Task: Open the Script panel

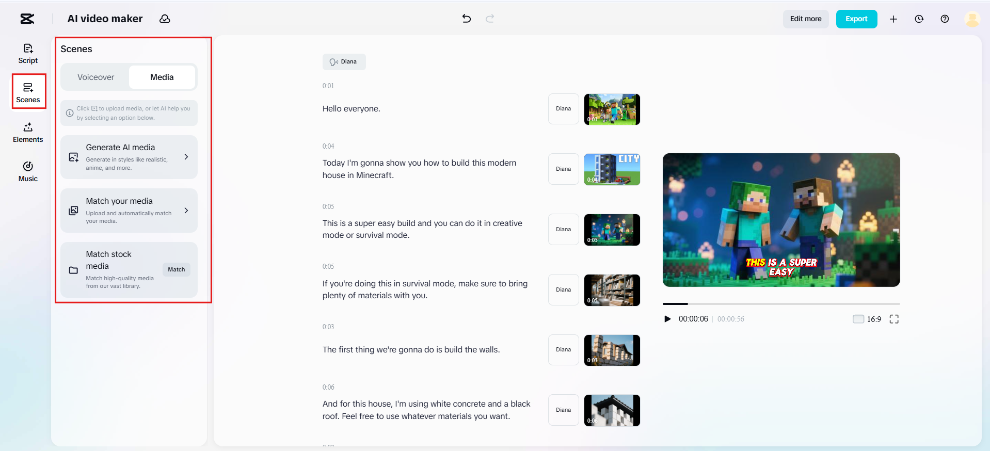Action: coord(28,54)
